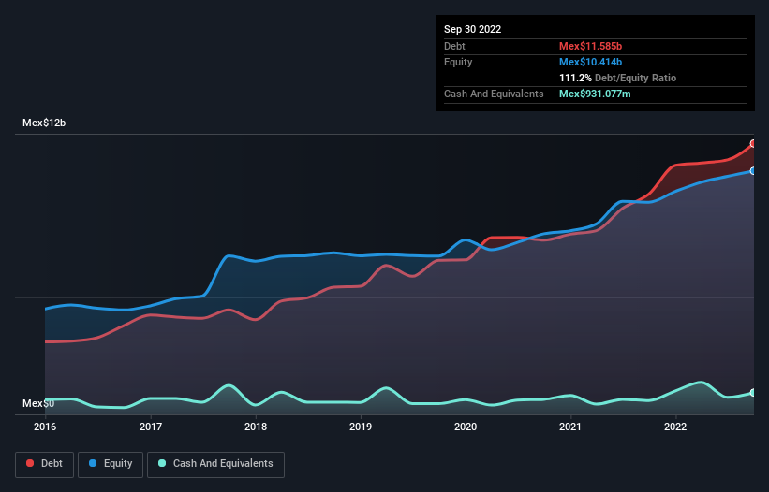
Task: Toggle the Debt legend button
Action: coord(45,464)
